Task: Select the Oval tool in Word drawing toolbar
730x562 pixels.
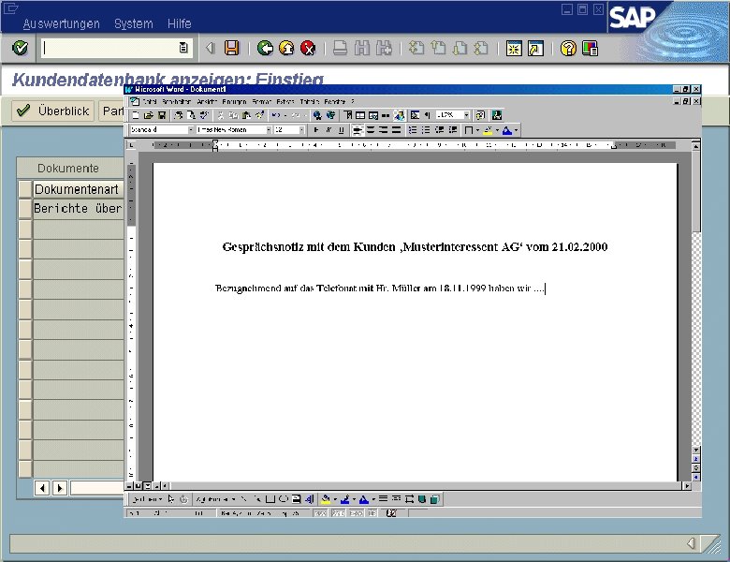Action: [x=283, y=499]
